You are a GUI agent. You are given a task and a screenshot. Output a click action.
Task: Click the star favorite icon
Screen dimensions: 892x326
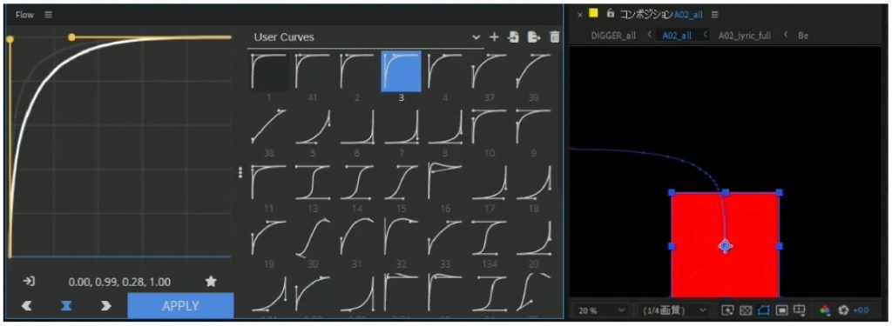click(x=211, y=281)
